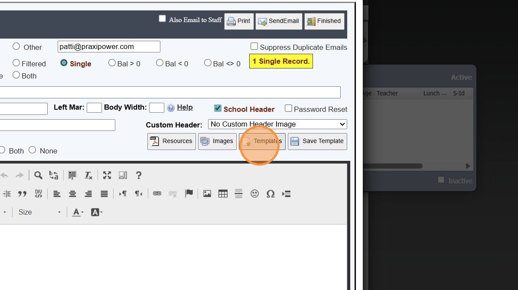Open the background color picker
Image resolution: width=518 pixels, height=290 pixels.
[97, 212]
